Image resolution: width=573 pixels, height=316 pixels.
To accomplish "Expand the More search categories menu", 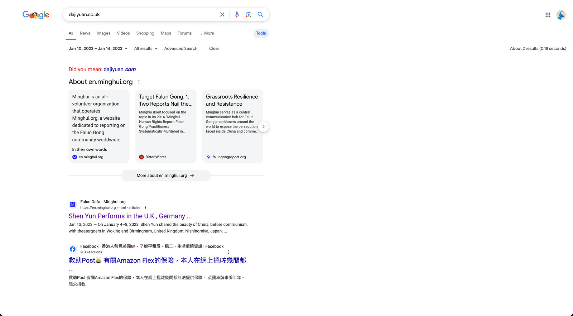I will (207, 33).
